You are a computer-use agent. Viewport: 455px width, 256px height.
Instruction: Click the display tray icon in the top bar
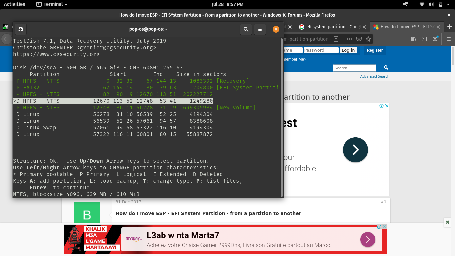coord(405,4)
